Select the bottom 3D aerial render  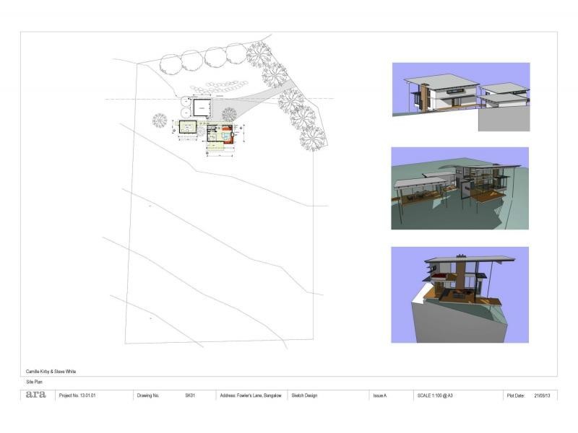pyautogui.click(x=460, y=294)
